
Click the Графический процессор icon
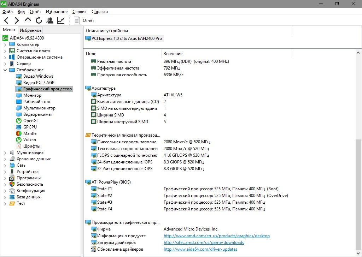(x=19, y=89)
